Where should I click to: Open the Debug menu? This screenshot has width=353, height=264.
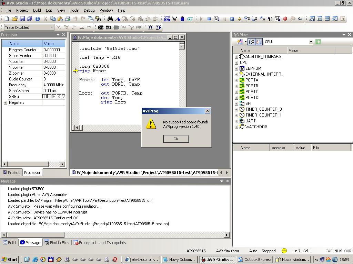(x=89, y=10)
